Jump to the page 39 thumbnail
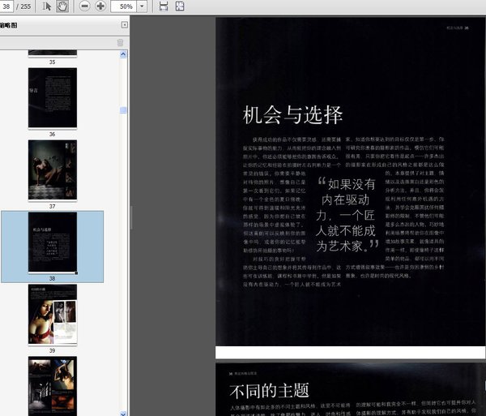Image resolution: width=486 pixels, height=416 pixels. point(53,314)
